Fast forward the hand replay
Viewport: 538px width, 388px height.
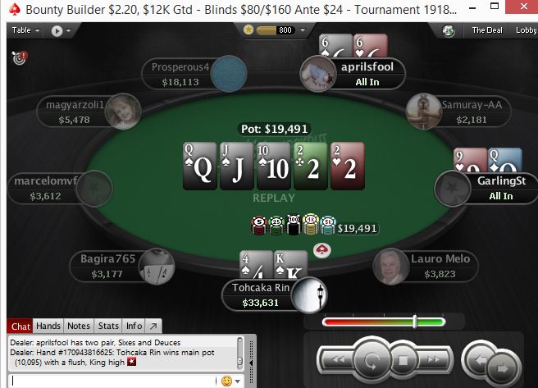pyautogui.click(x=433, y=360)
